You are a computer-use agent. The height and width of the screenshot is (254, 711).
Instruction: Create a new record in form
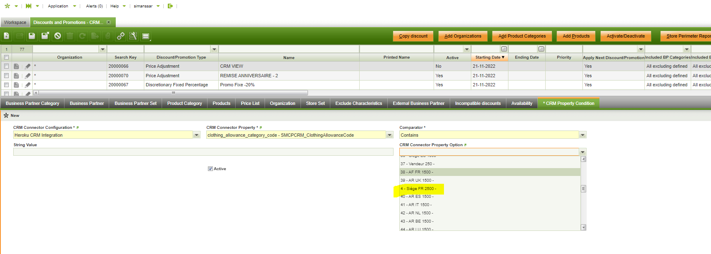[x=7, y=36]
